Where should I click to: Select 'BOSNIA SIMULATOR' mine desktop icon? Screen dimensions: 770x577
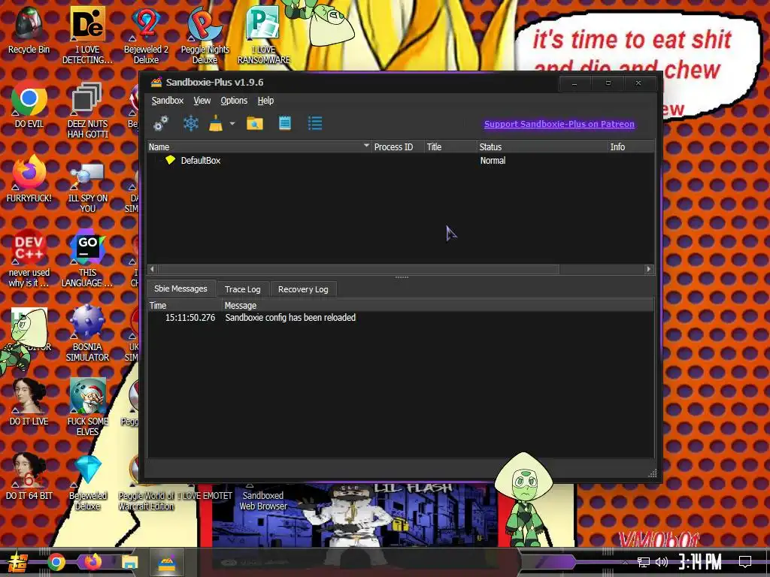pos(87,332)
